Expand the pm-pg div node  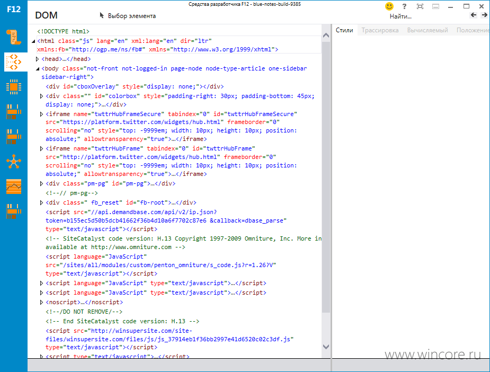[41, 184]
